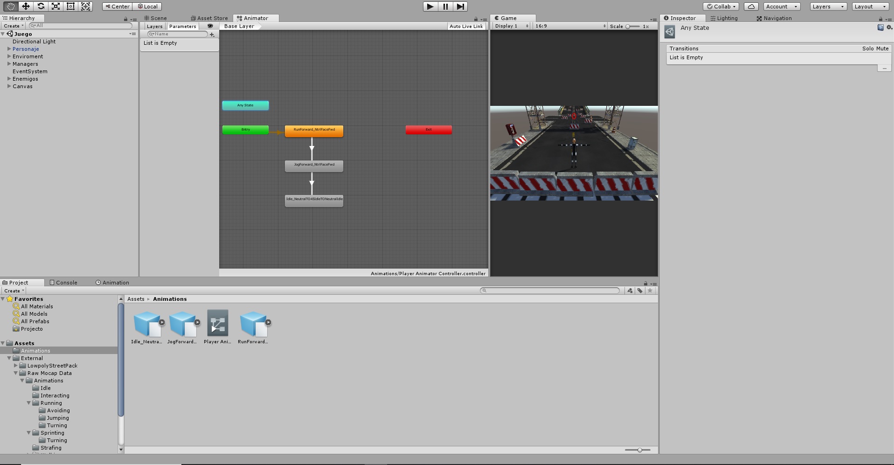
Task: Open the Layout dropdown
Action: coord(870,7)
